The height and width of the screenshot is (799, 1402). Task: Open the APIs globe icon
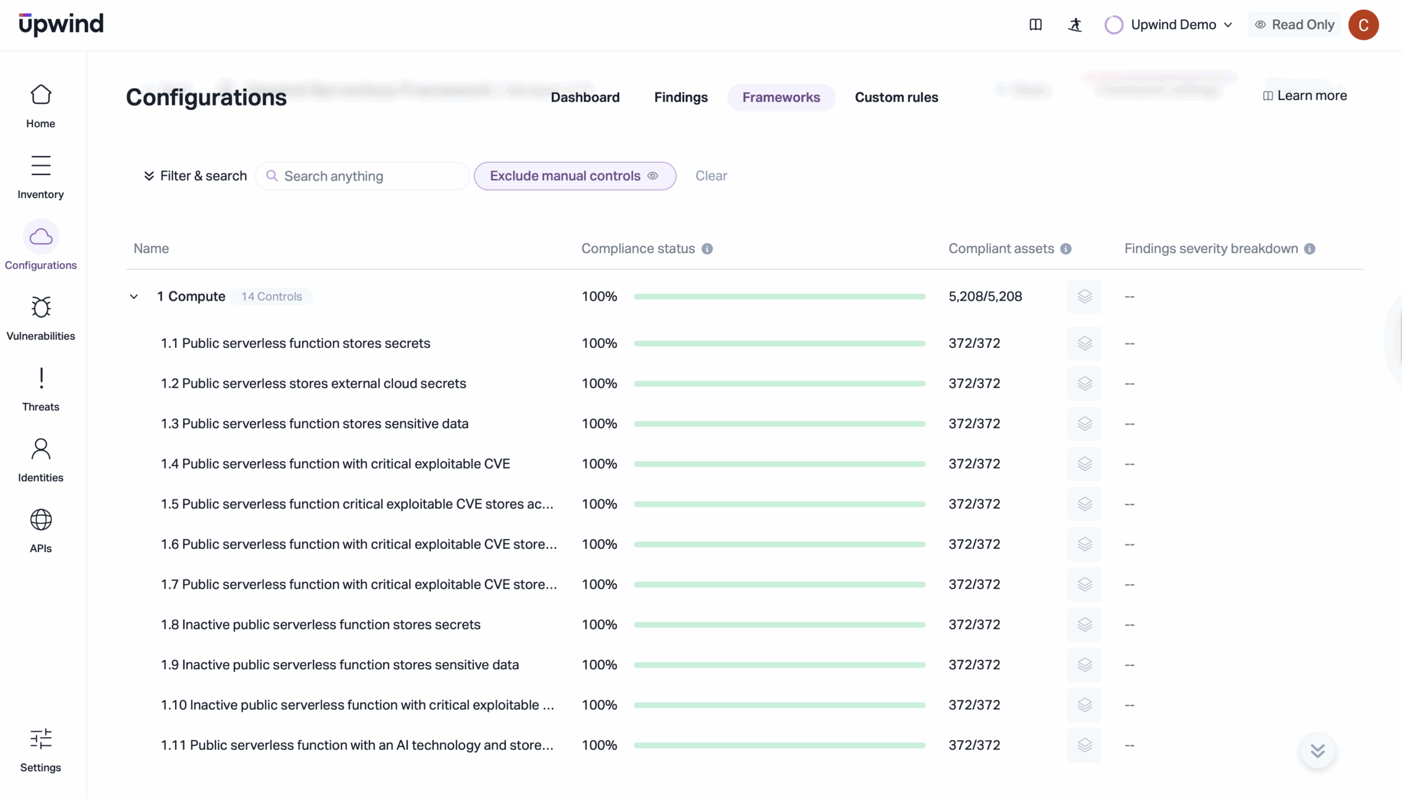[x=40, y=520]
